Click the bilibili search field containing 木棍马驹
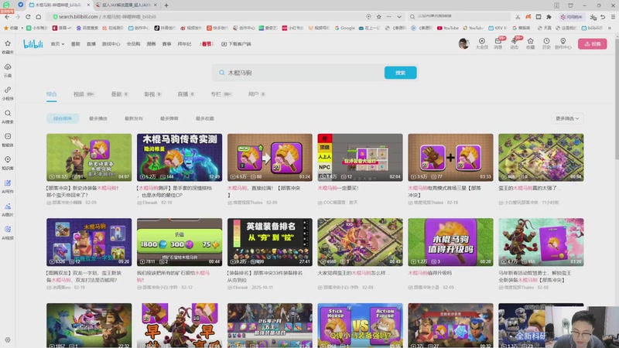 (x=298, y=73)
